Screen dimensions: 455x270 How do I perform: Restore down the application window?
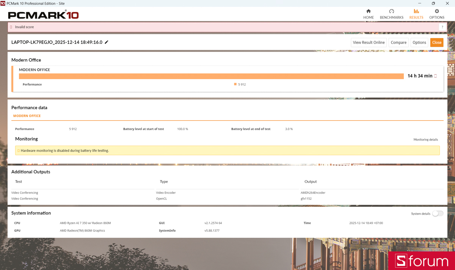tap(433, 3)
